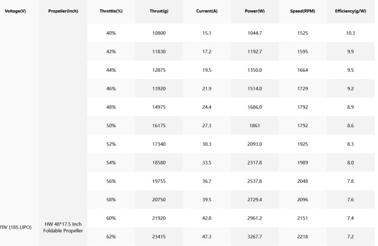The width and height of the screenshot is (378, 246).
Task: Click the Efficiency(g/W) column header
Action: click(x=350, y=11)
